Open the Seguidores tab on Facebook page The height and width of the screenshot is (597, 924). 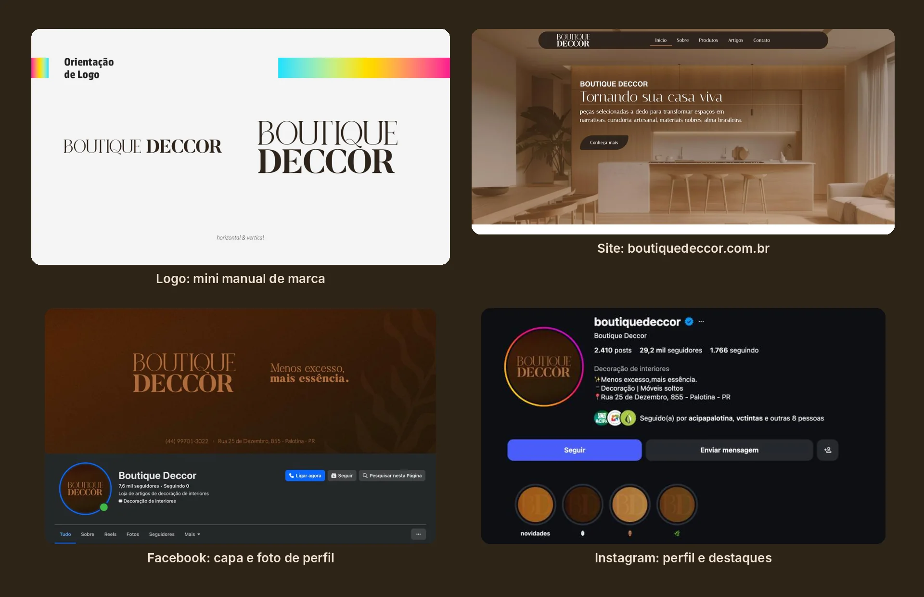click(x=162, y=534)
